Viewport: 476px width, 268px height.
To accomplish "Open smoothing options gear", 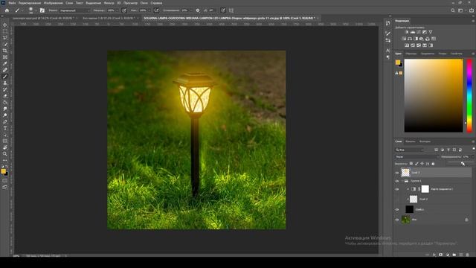I will coord(198,10).
